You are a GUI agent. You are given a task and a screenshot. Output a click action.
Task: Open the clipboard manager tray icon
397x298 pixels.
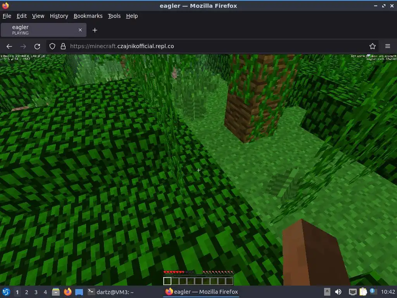(x=363, y=292)
